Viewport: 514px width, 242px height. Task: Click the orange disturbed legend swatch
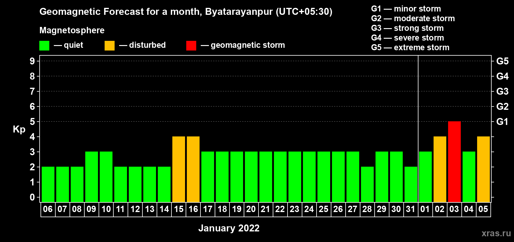pyautogui.click(x=109, y=46)
